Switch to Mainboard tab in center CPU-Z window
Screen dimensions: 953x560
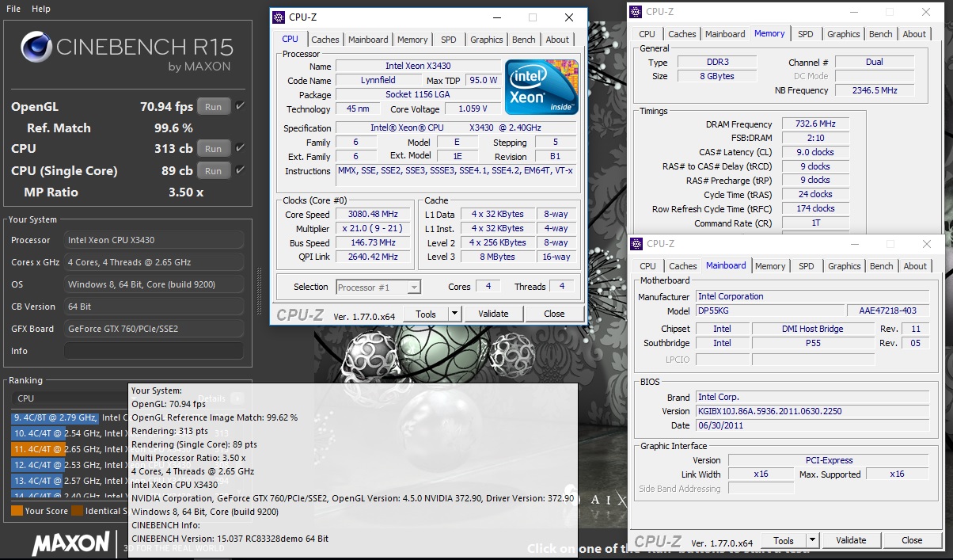[x=368, y=40]
